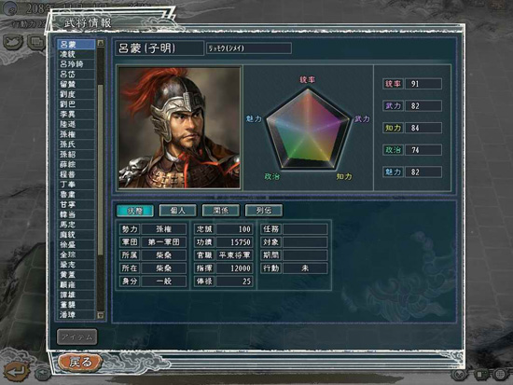
Task: Click the round icon beside year 208
Action: point(11,7)
